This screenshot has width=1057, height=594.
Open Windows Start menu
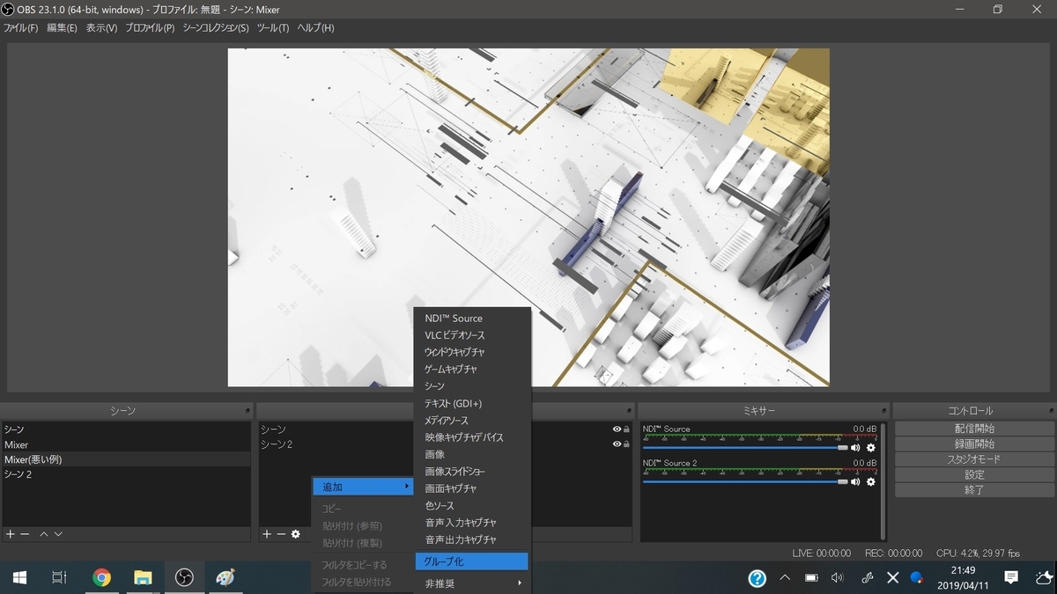19,577
